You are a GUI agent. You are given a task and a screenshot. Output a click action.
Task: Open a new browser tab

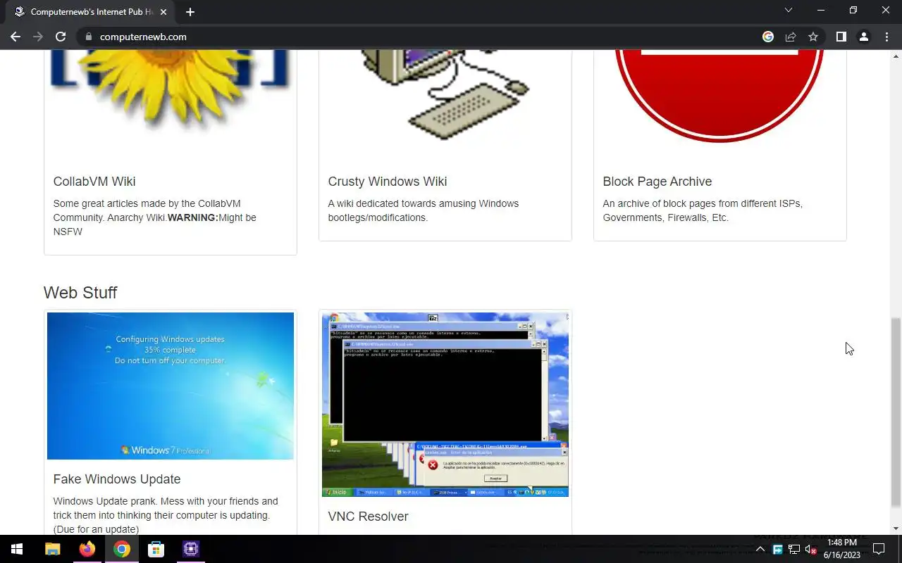[x=190, y=12]
